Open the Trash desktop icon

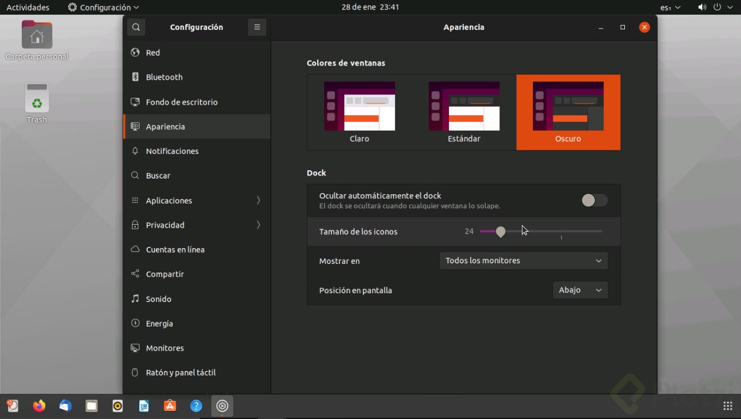coord(37,103)
